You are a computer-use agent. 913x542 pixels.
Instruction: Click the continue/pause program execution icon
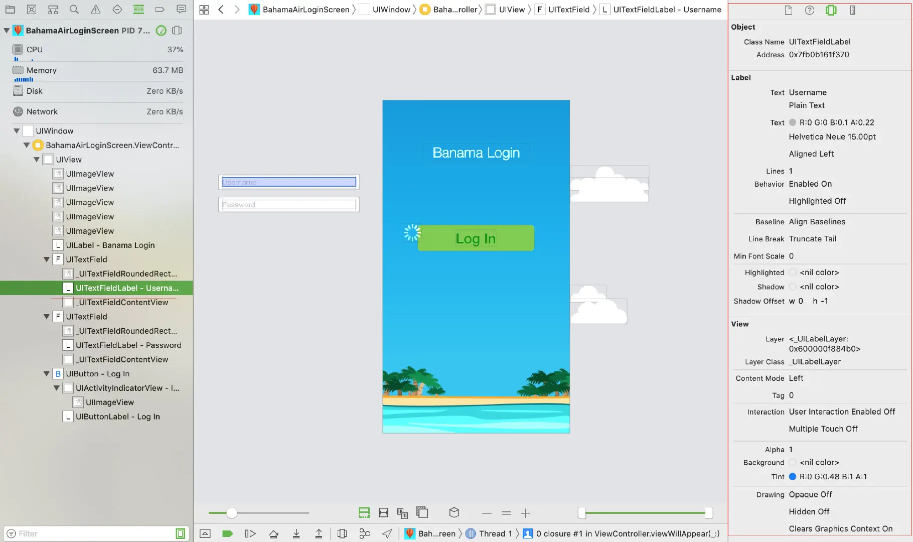tap(250, 533)
